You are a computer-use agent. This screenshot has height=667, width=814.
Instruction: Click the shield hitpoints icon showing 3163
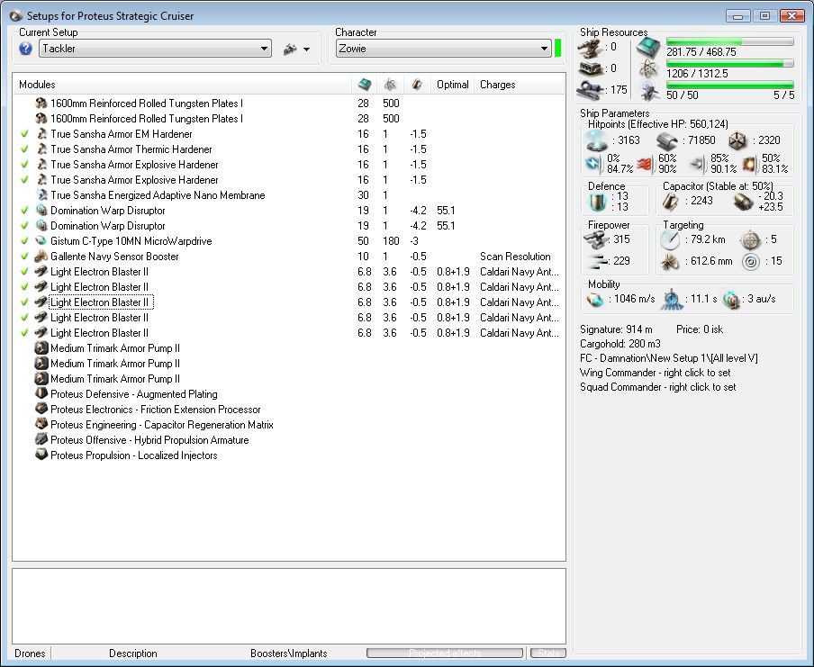point(596,140)
